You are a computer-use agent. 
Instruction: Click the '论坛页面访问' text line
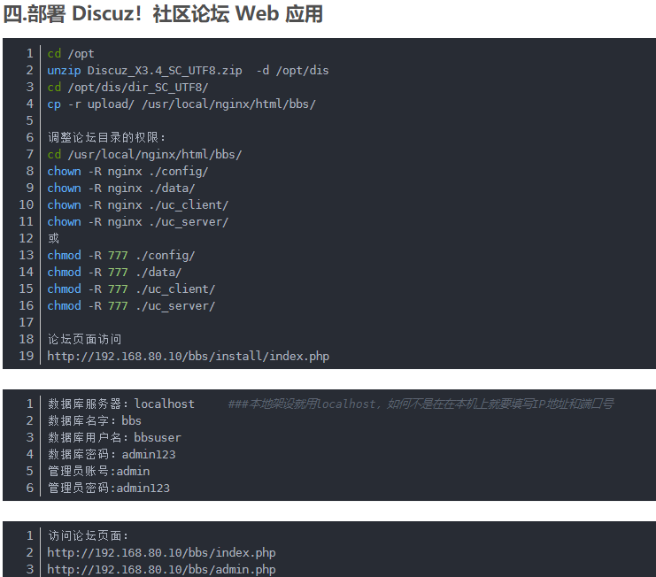[x=84, y=339]
